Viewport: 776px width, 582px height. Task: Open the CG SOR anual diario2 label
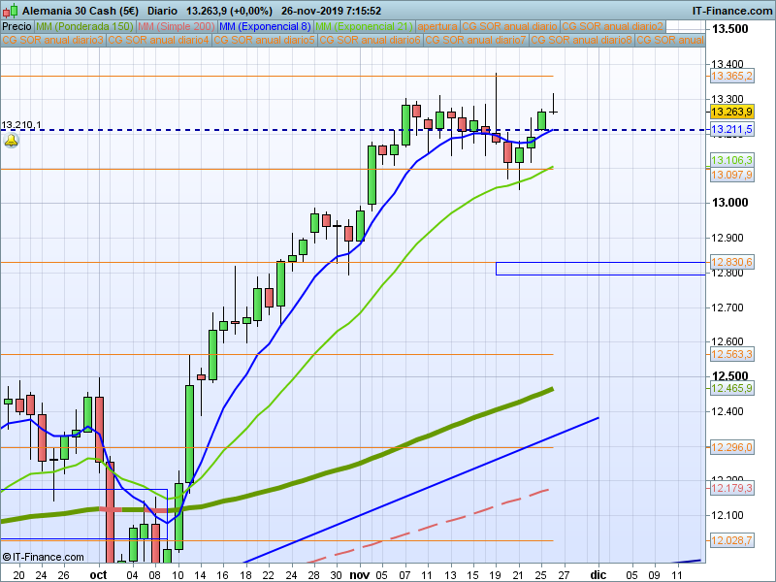pos(612,27)
